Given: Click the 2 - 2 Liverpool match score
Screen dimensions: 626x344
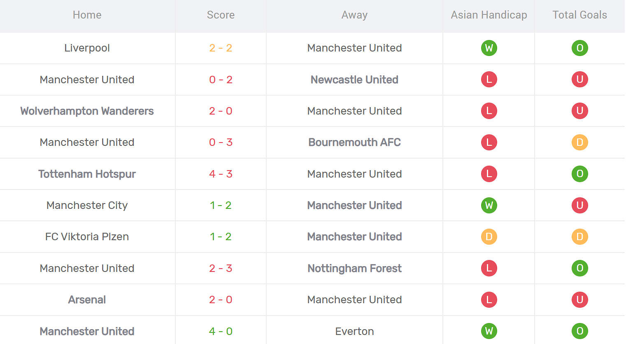Looking at the screenshot, I should click(x=221, y=48).
